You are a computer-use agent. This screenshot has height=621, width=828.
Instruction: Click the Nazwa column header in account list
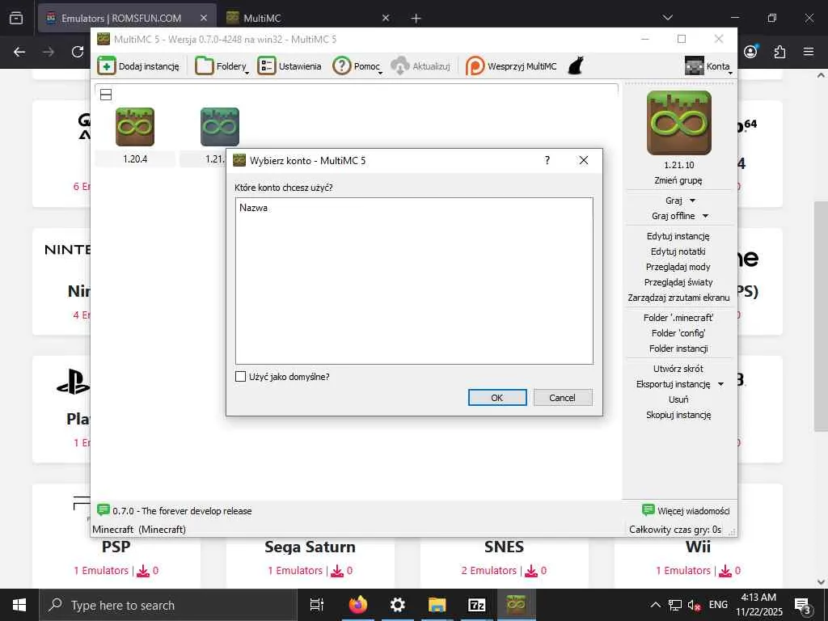click(253, 208)
